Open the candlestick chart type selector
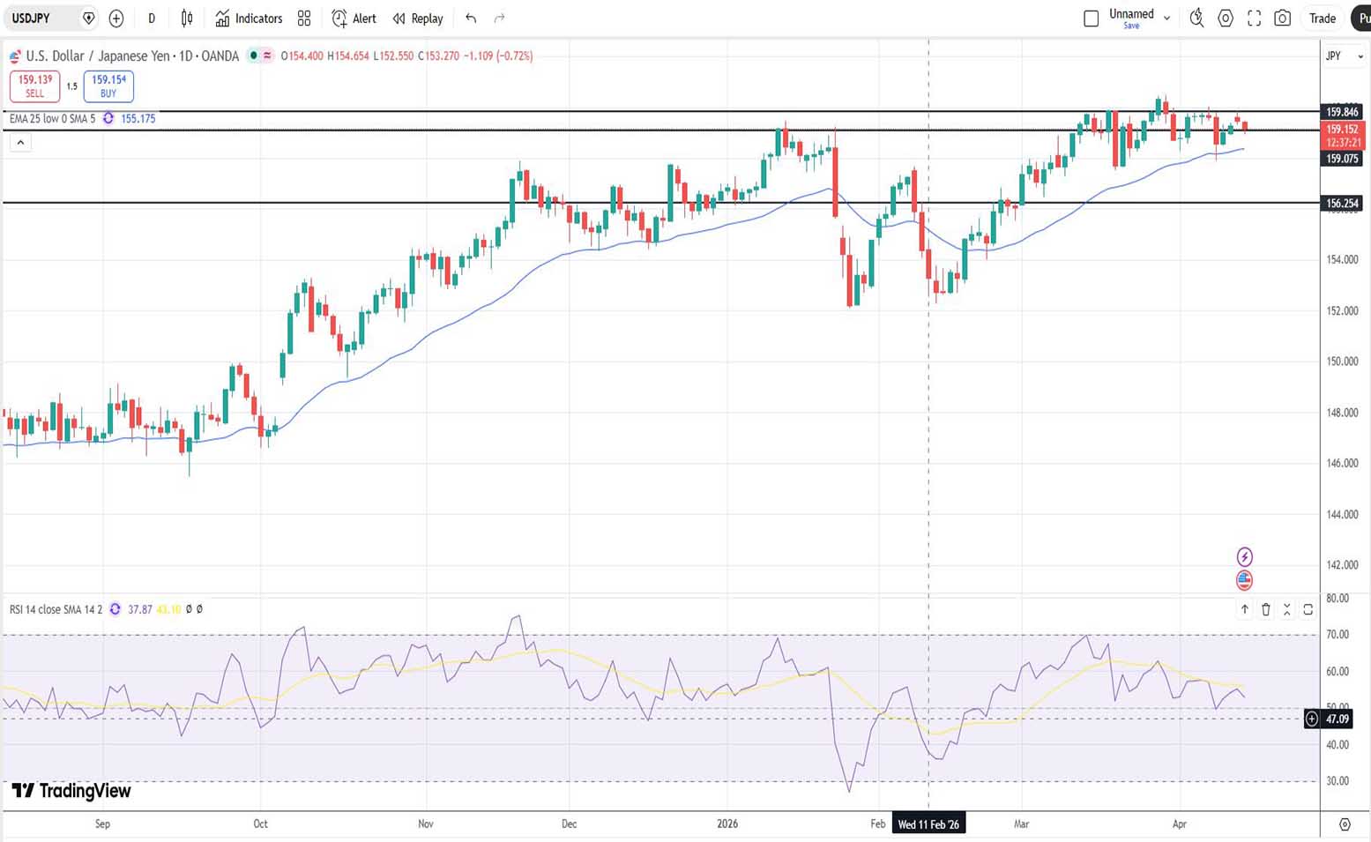 pyautogui.click(x=187, y=19)
